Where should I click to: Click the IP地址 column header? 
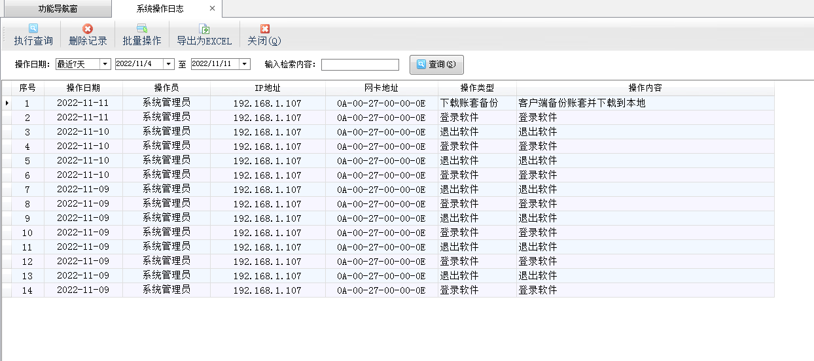tap(268, 88)
